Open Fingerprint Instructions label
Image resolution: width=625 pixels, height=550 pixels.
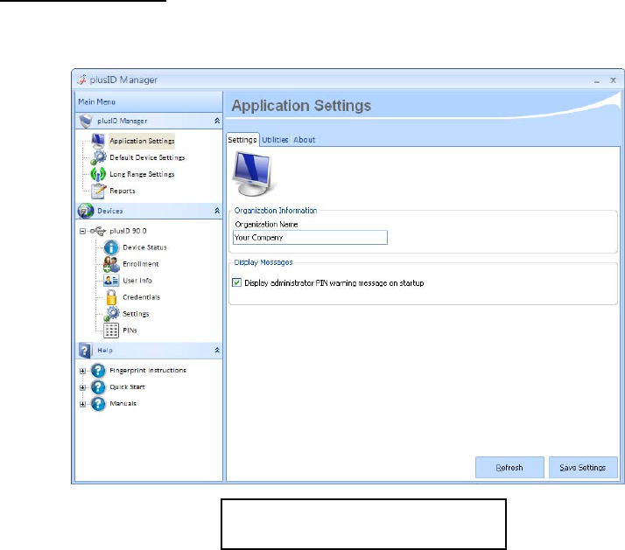(148, 371)
